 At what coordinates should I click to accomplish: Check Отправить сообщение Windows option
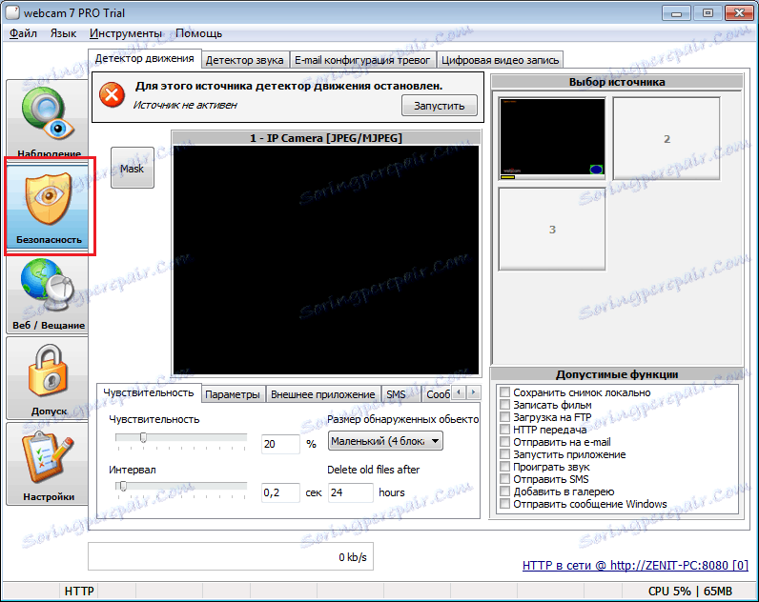504,504
